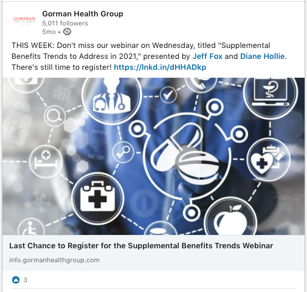Click the Gorman Health Group logo
The width and height of the screenshot is (307, 292).
(x=24, y=21)
